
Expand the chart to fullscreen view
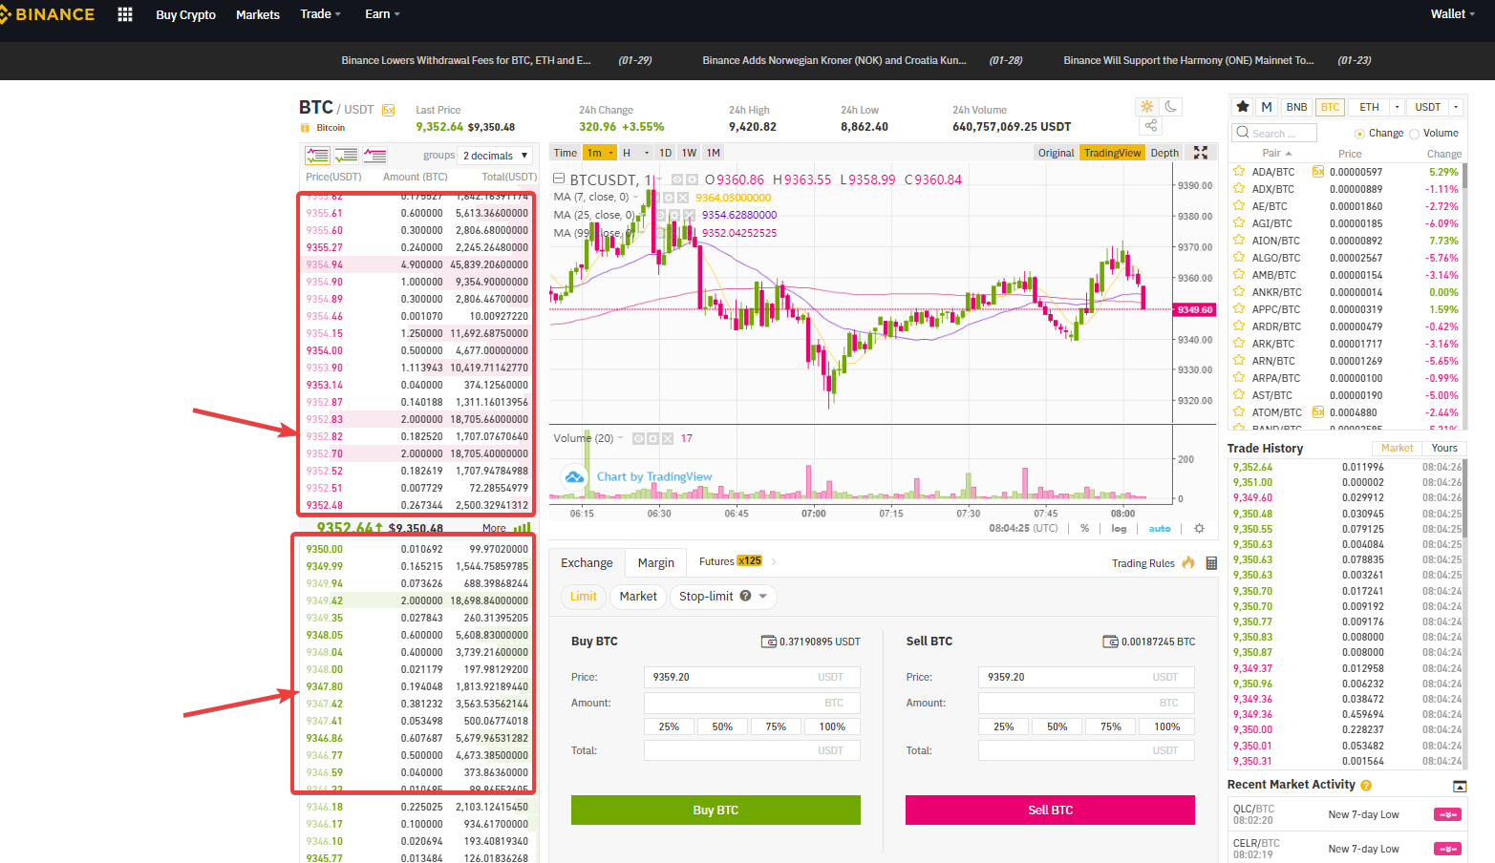point(1201,152)
